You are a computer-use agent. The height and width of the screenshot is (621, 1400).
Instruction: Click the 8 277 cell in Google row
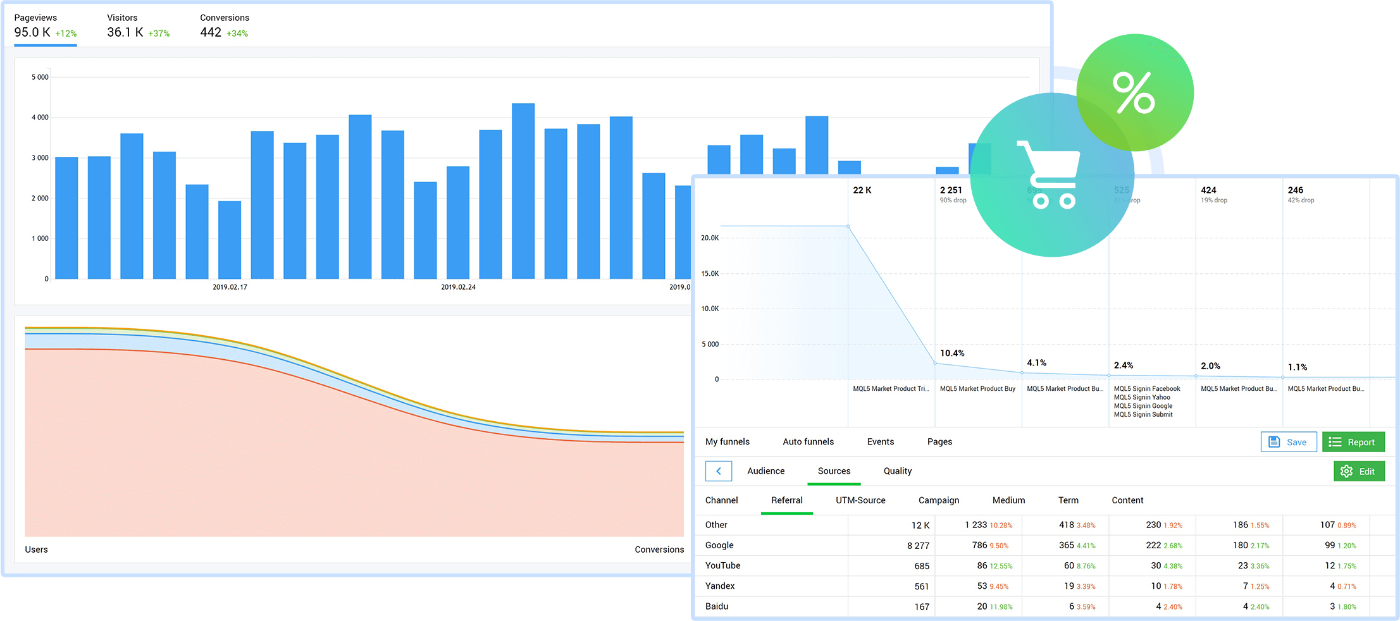(x=918, y=546)
